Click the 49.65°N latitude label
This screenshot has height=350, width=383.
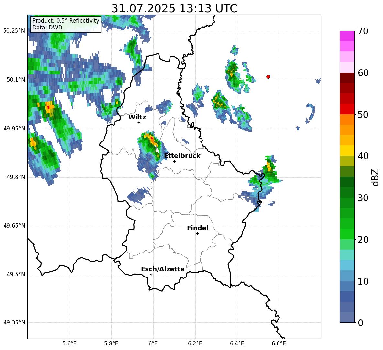click(x=14, y=226)
